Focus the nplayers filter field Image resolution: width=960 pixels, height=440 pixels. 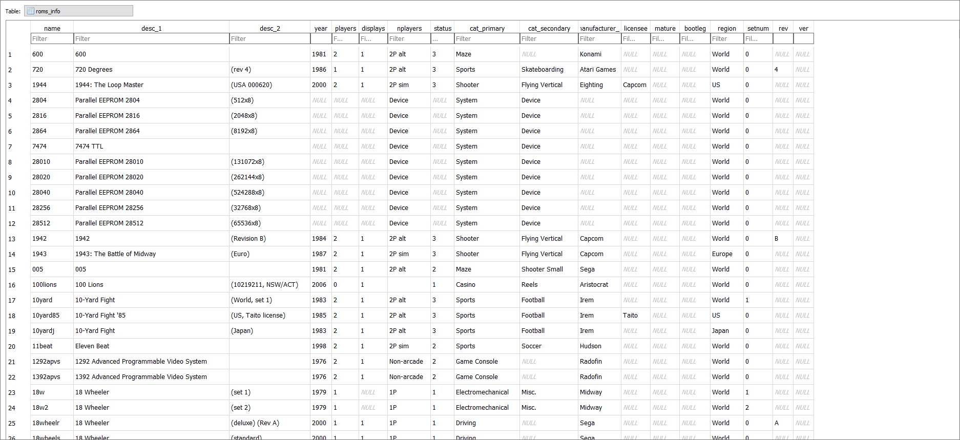tap(409, 38)
